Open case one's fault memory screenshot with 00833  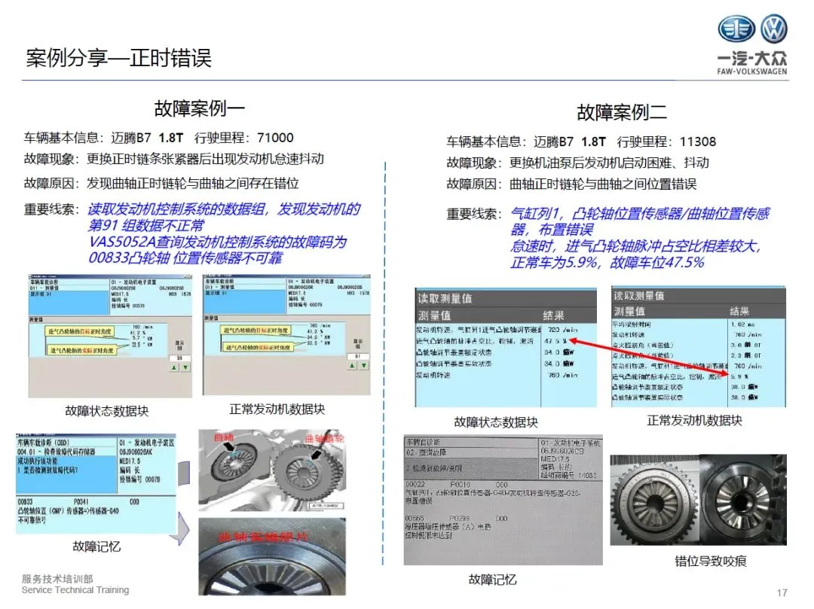(x=96, y=484)
